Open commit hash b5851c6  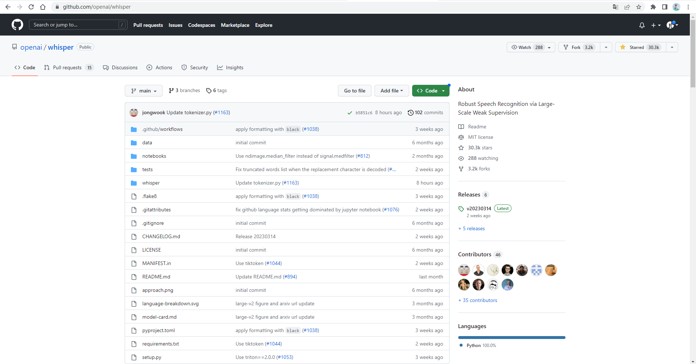click(364, 113)
